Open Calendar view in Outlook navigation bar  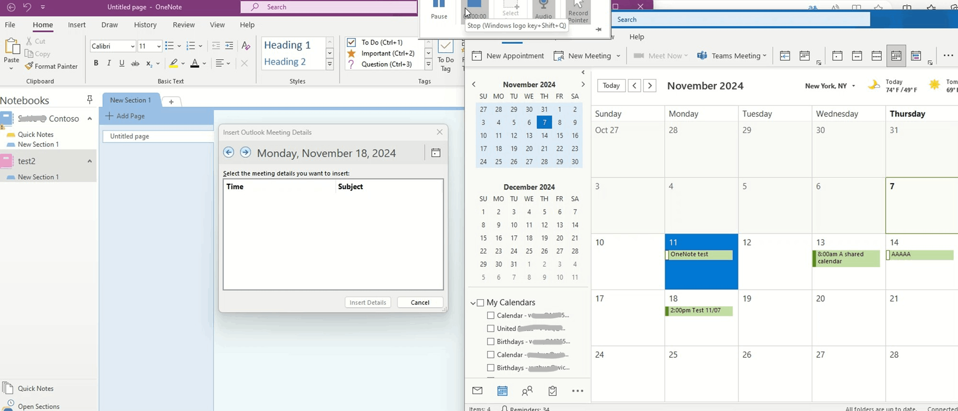tap(502, 391)
